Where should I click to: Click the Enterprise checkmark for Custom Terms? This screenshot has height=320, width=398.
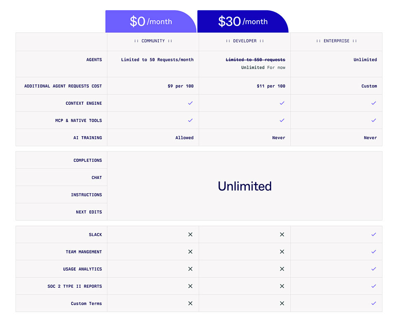(x=374, y=303)
